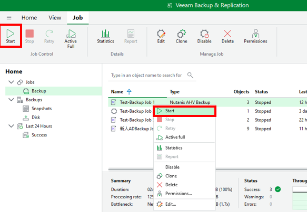The image size is (307, 212).
Task: Select Snapshots under Backups
Action: pos(42,109)
